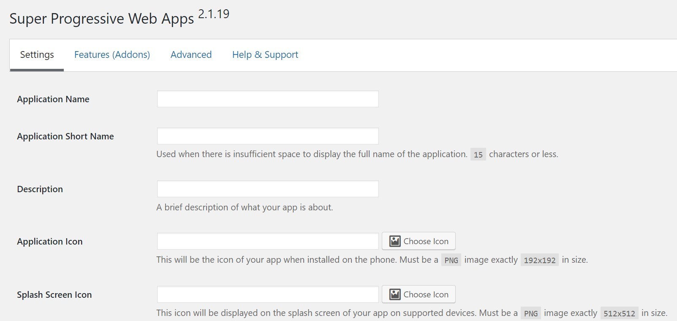The height and width of the screenshot is (321, 677).
Task: Click the Splash Screen Icon URL field
Action: click(x=268, y=294)
